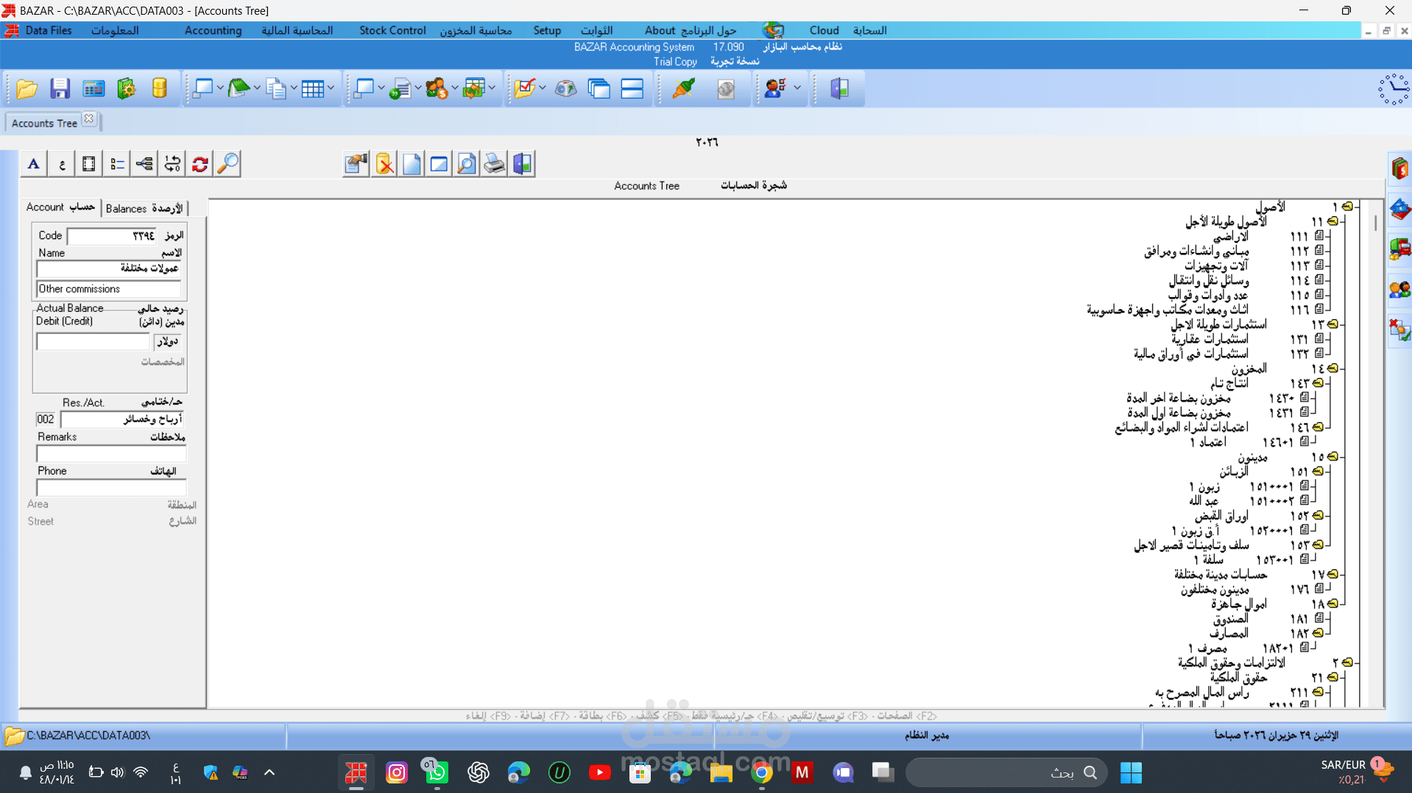
Task: Select the Account حساب tab
Action: pos(60,207)
